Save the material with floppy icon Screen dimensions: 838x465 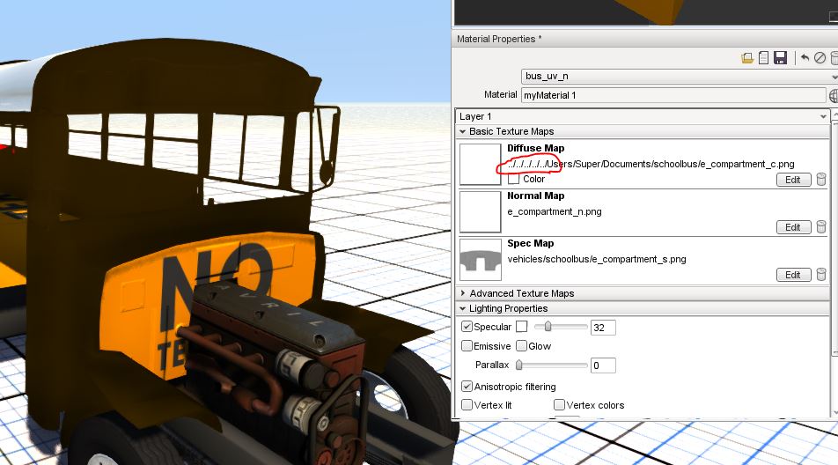780,58
